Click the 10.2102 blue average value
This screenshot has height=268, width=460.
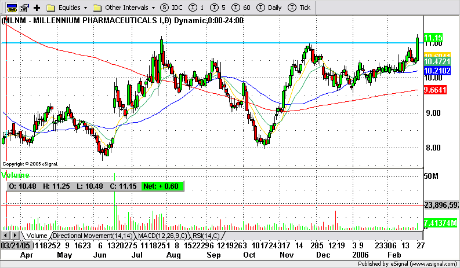(x=437, y=71)
